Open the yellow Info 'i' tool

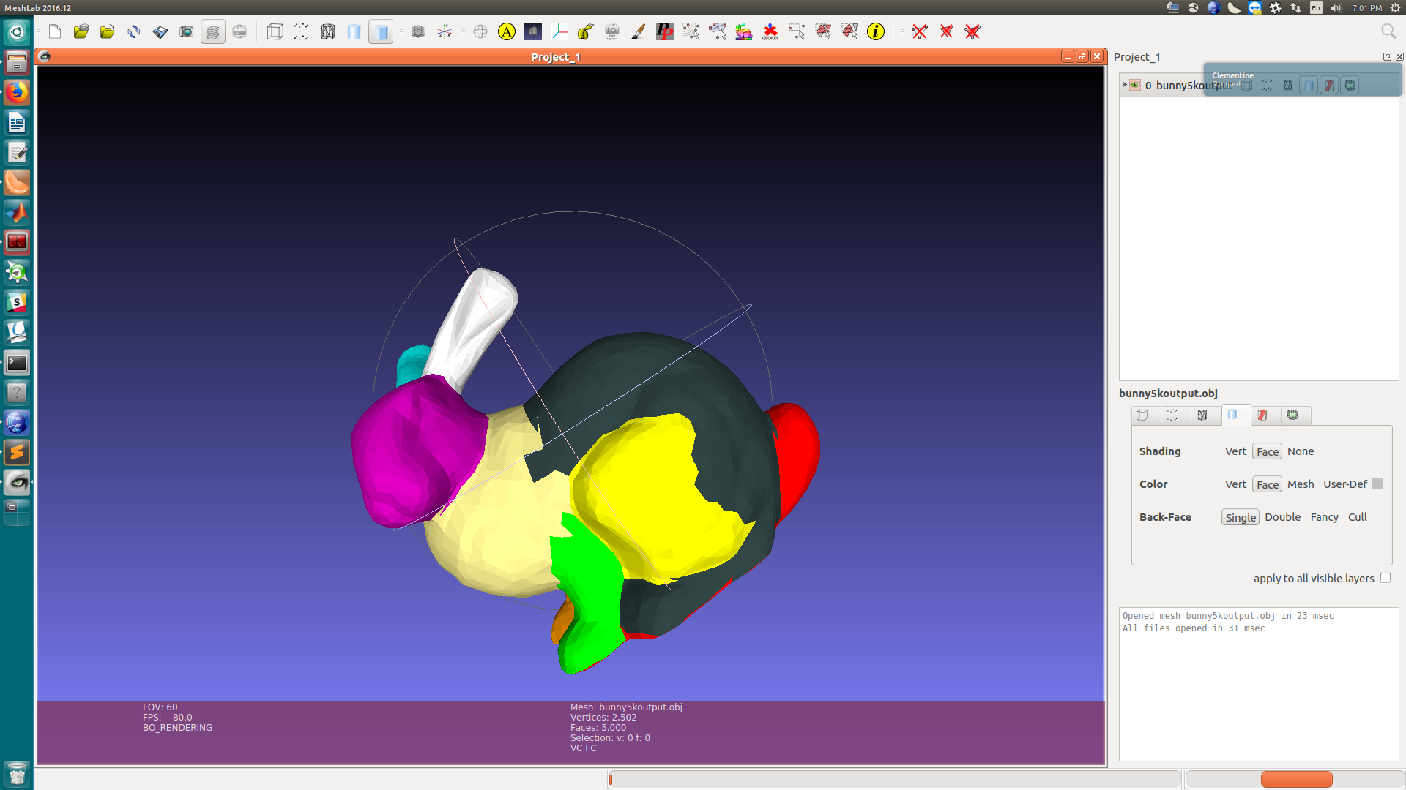[876, 31]
